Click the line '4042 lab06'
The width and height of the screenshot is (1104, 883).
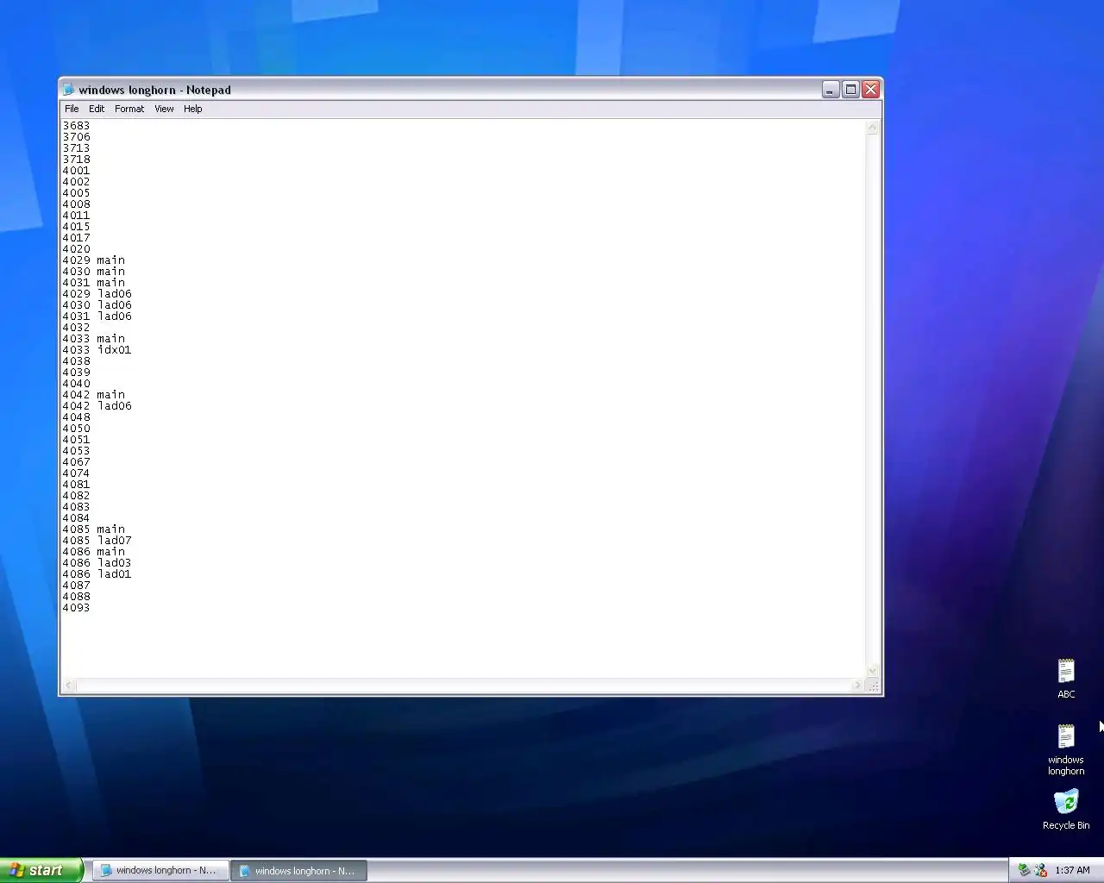pos(97,406)
